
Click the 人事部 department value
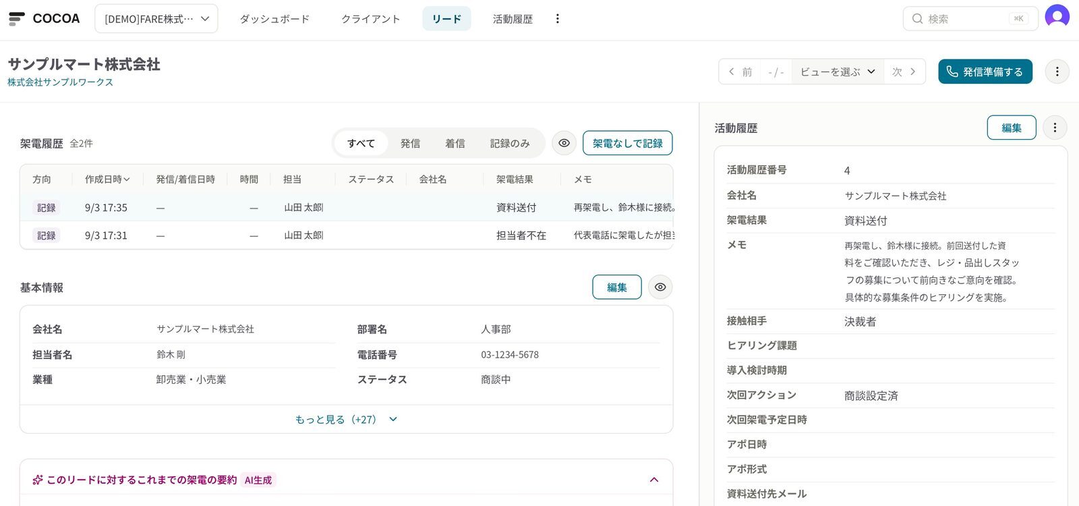(496, 329)
